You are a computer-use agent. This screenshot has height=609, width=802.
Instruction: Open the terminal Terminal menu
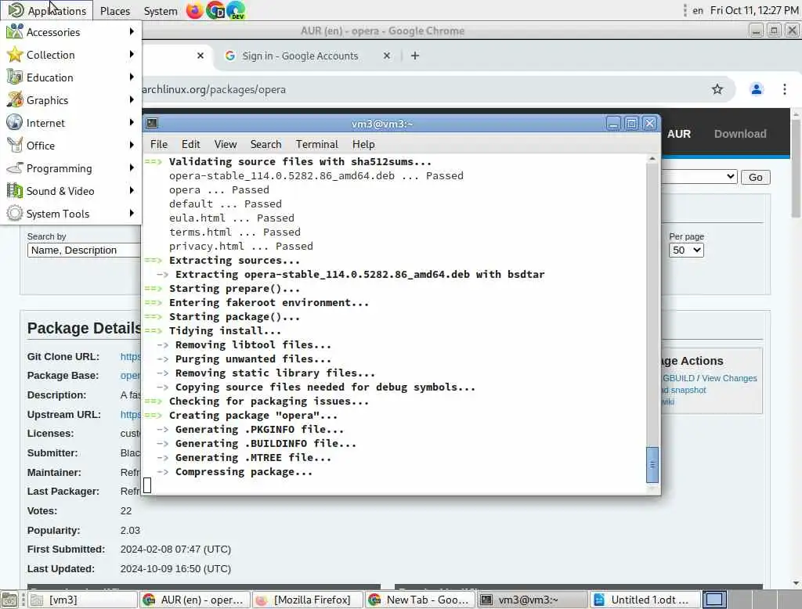pyautogui.click(x=317, y=144)
